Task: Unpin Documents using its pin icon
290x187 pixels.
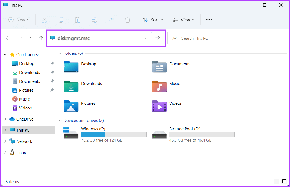Action: click(x=52, y=81)
